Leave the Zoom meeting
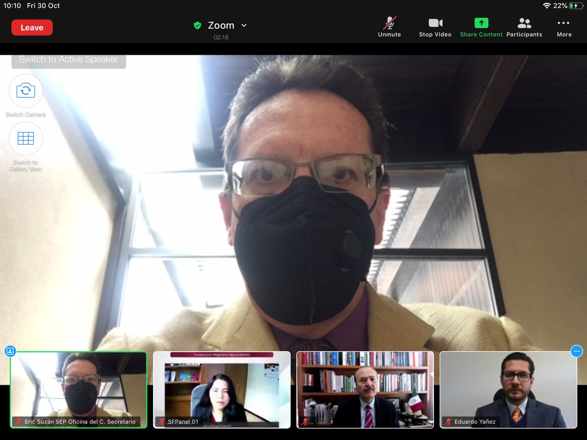Screen dimensions: 587x440 [32, 27]
